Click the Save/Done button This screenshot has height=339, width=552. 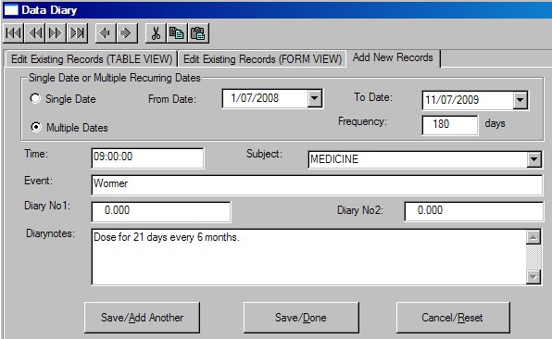tap(301, 318)
